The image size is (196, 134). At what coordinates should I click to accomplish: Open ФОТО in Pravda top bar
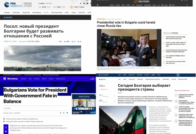[x=159, y=75]
